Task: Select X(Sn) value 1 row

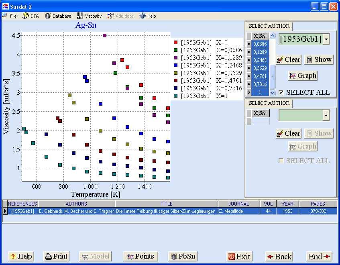Action: pyautogui.click(x=260, y=92)
